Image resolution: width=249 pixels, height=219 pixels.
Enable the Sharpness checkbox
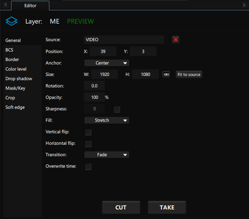[117, 109]
